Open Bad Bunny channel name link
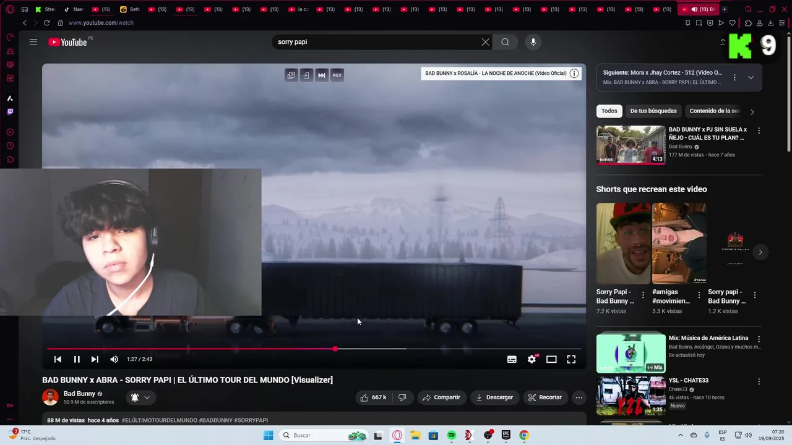 pos(79,394)
